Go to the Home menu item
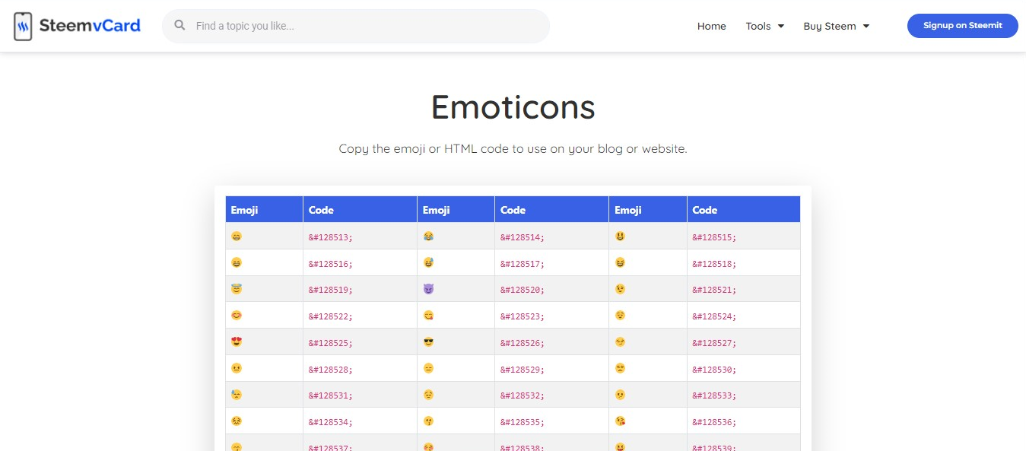Viewport: 1026px width, 451px height. pos(711,26)
